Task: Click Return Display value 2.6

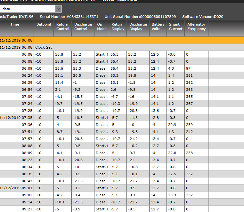Action: click(113, 90)
